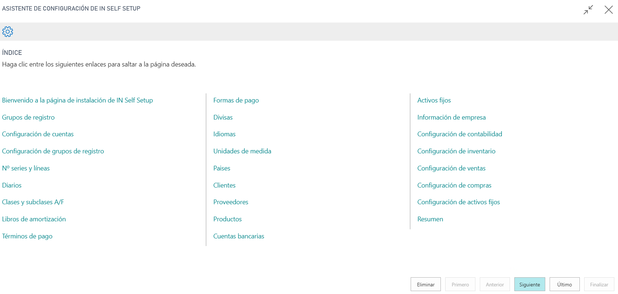Jump to Cuentas bancarias

(x=239, y=236)
